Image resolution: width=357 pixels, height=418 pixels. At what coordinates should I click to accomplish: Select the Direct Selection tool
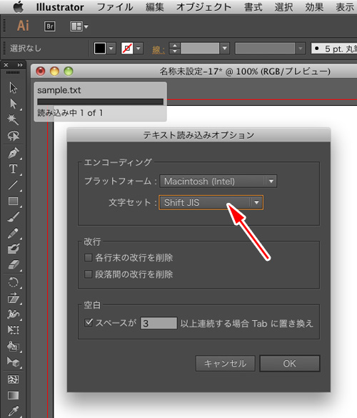pyautogui.click(x=13, y=104)
